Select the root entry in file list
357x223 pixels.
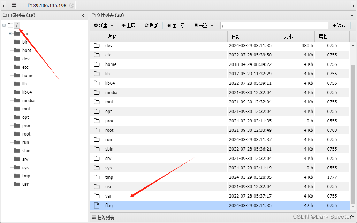(x=220, y=130)
